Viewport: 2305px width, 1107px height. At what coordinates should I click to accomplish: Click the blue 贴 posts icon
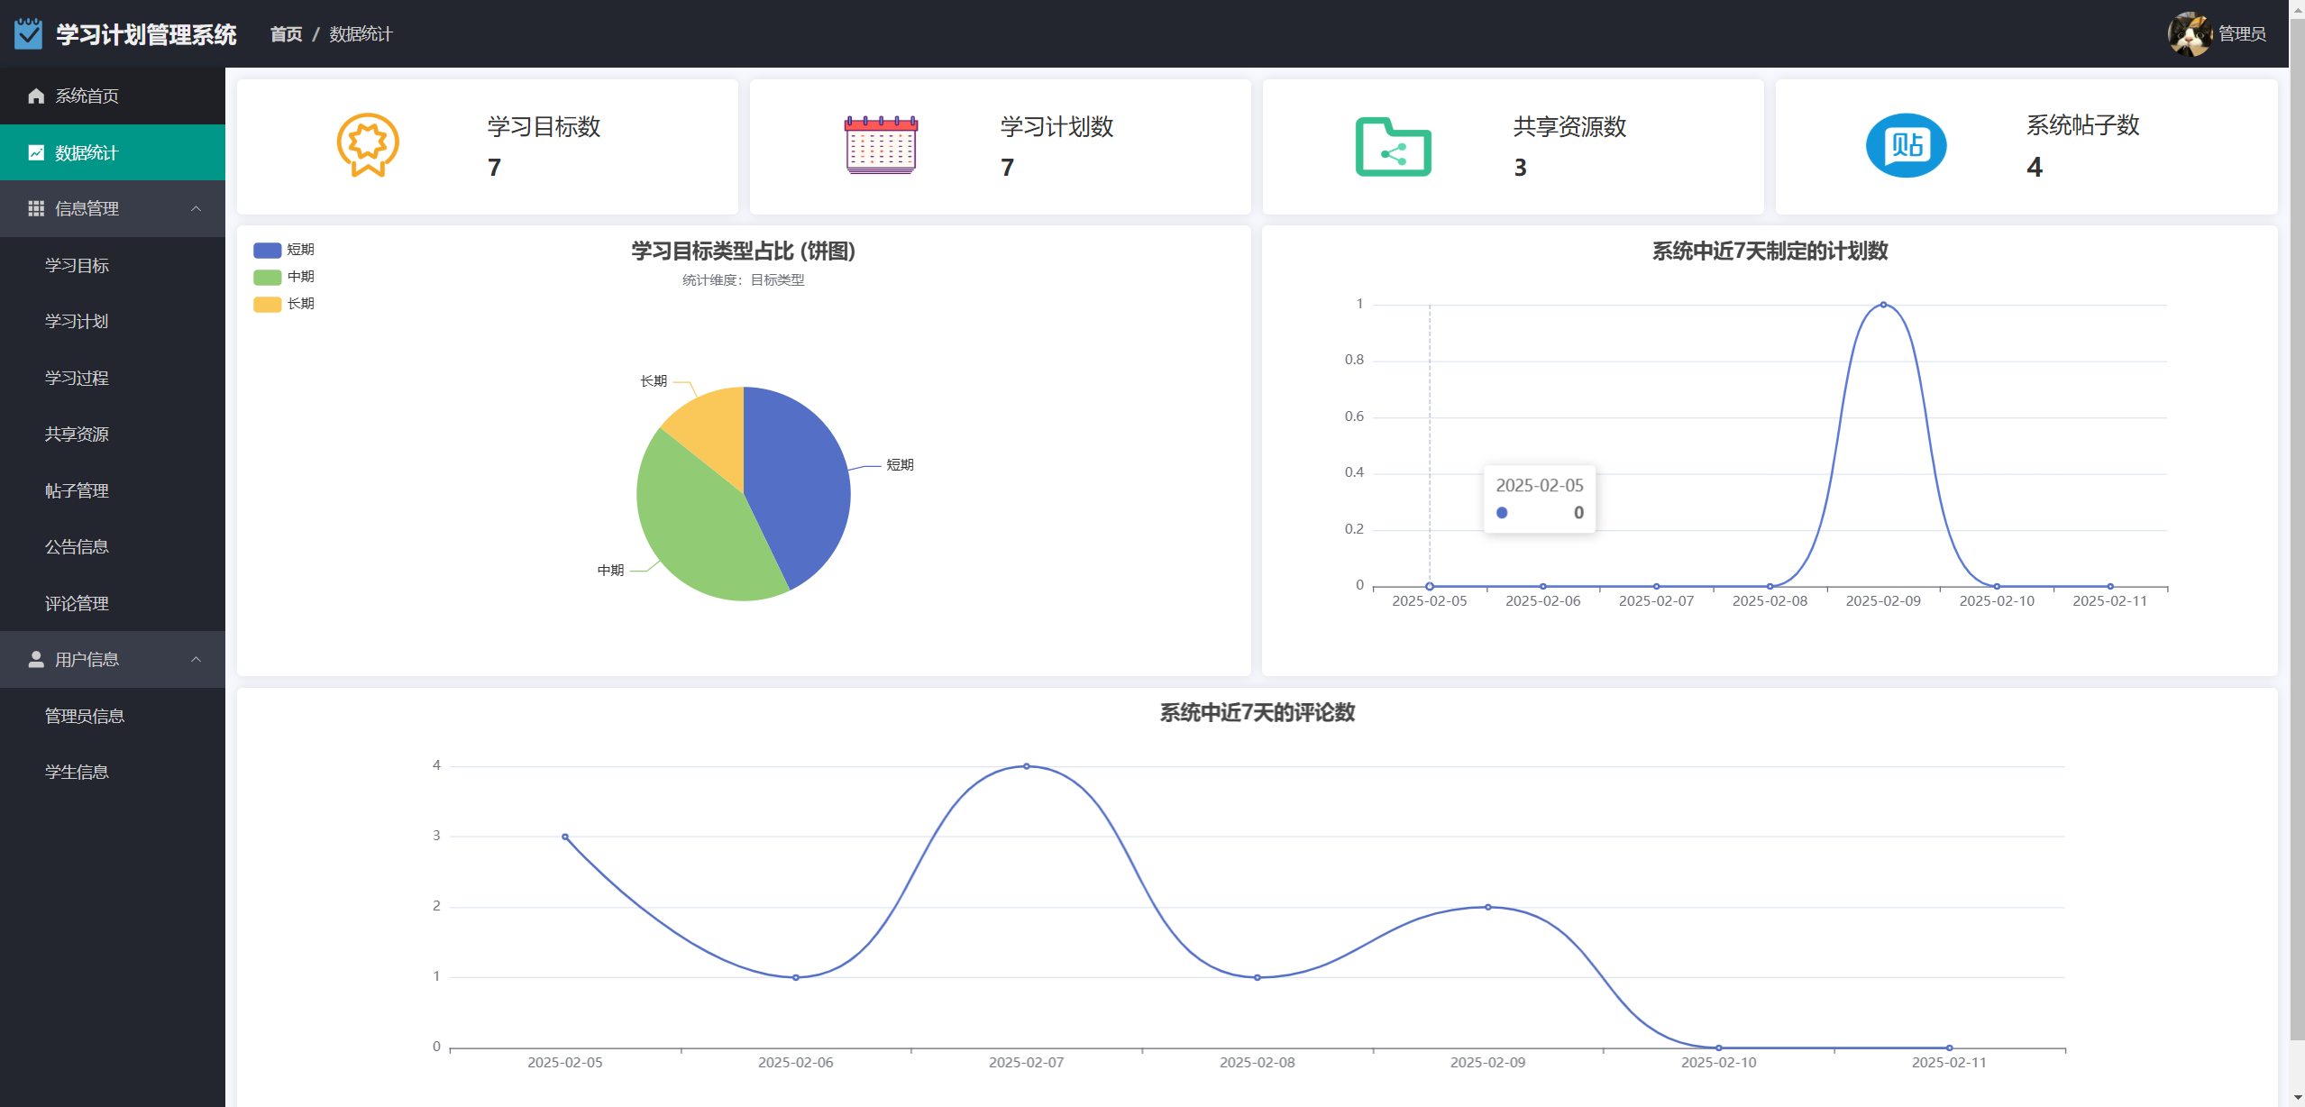point(1906,145)
